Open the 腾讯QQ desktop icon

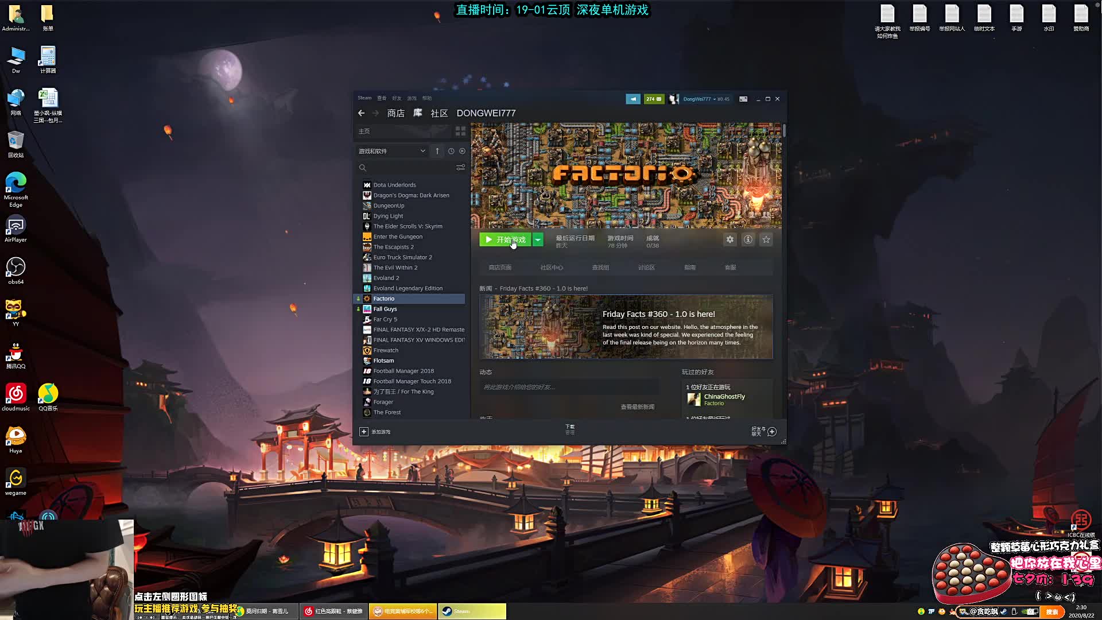tap(15, 355)
